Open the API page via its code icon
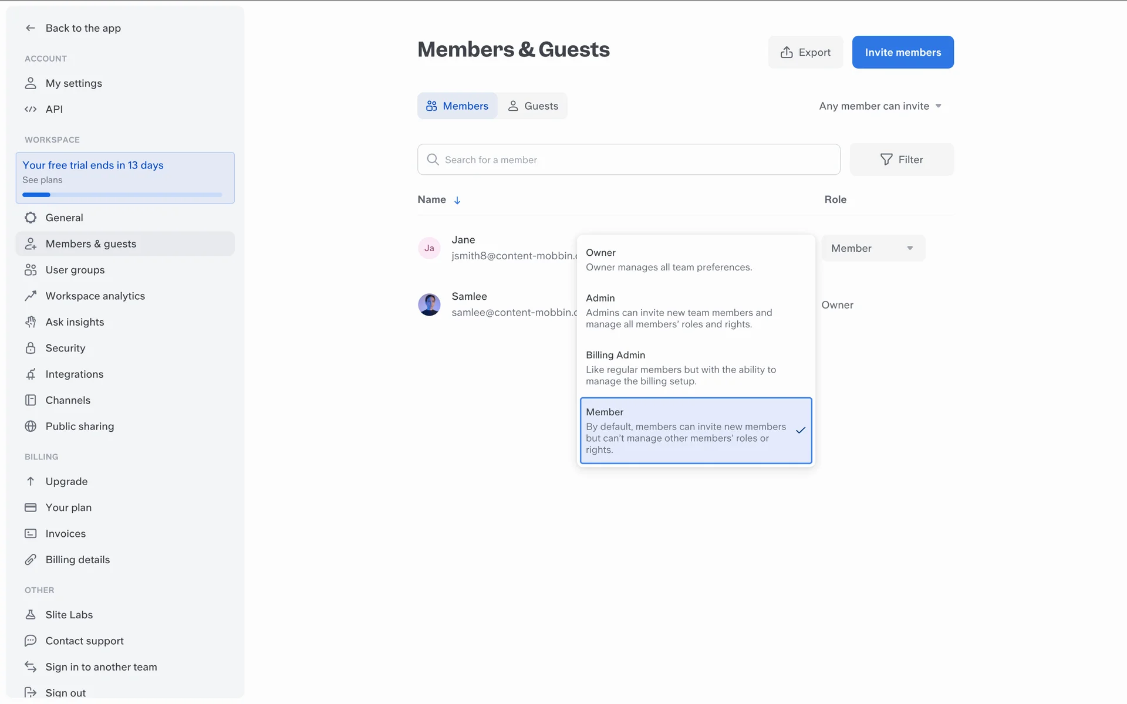The height and width of the screenshot is (704, 1127). (31, 109)
